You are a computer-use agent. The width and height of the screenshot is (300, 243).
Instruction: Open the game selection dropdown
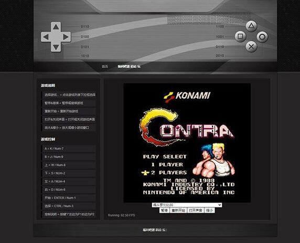pyautogui.click(x=187, y=205)
